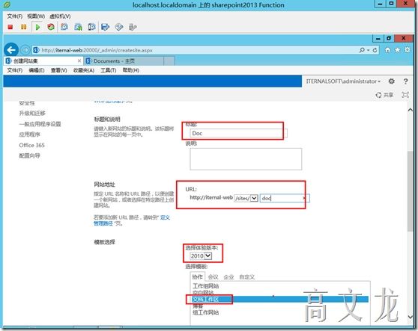This screenshot has height=331, width=418.
Task: Close the 创建网站集 browser tab
Action: (x=79, y=61)
